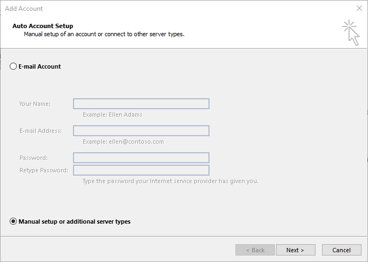Click the "Retype Password:" label
Viewport: 368px width, 262px height.
pyautogui.click(x=44, y=170)
